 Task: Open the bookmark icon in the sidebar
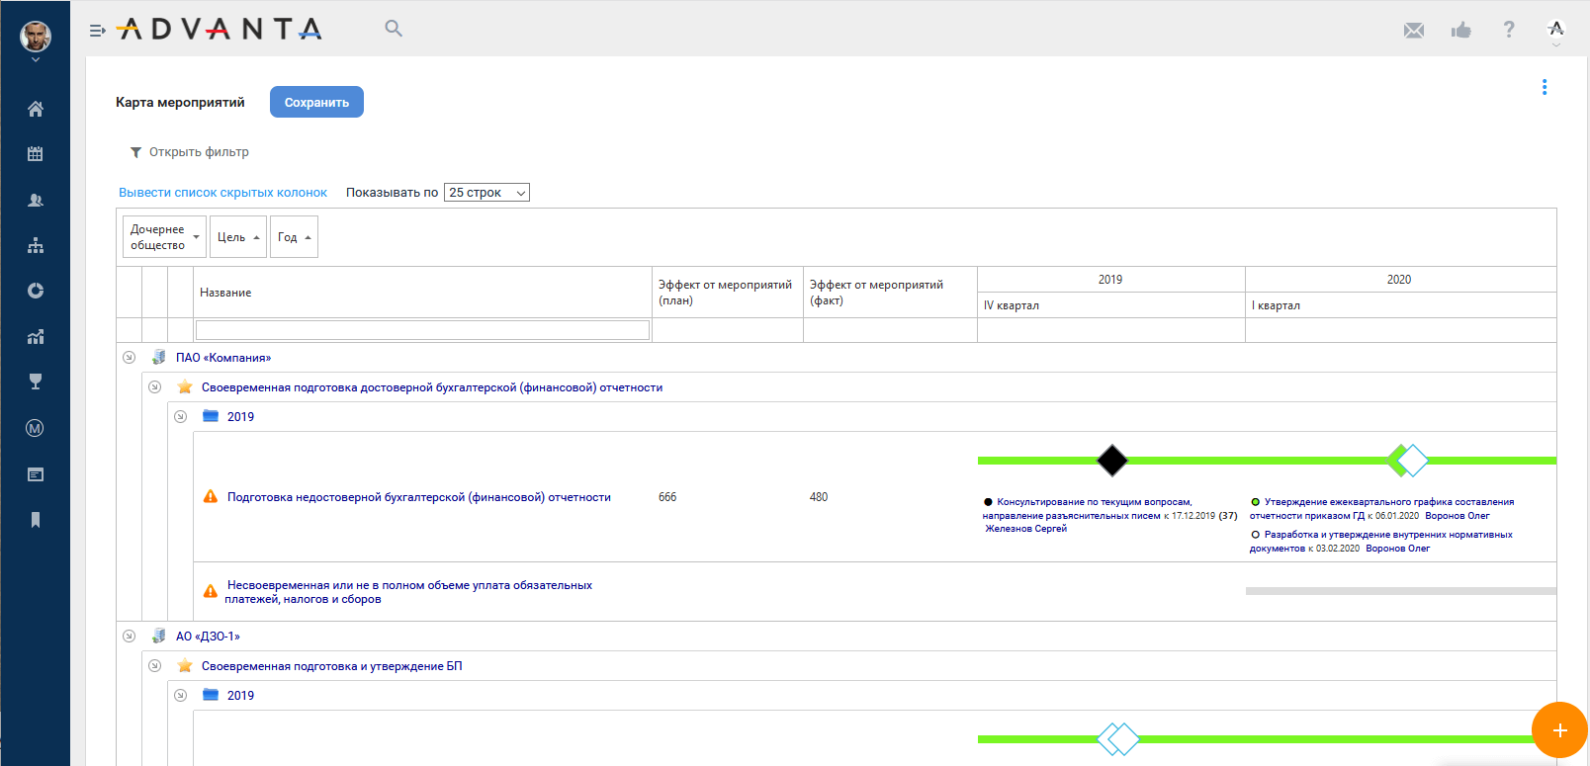[36, 520]
